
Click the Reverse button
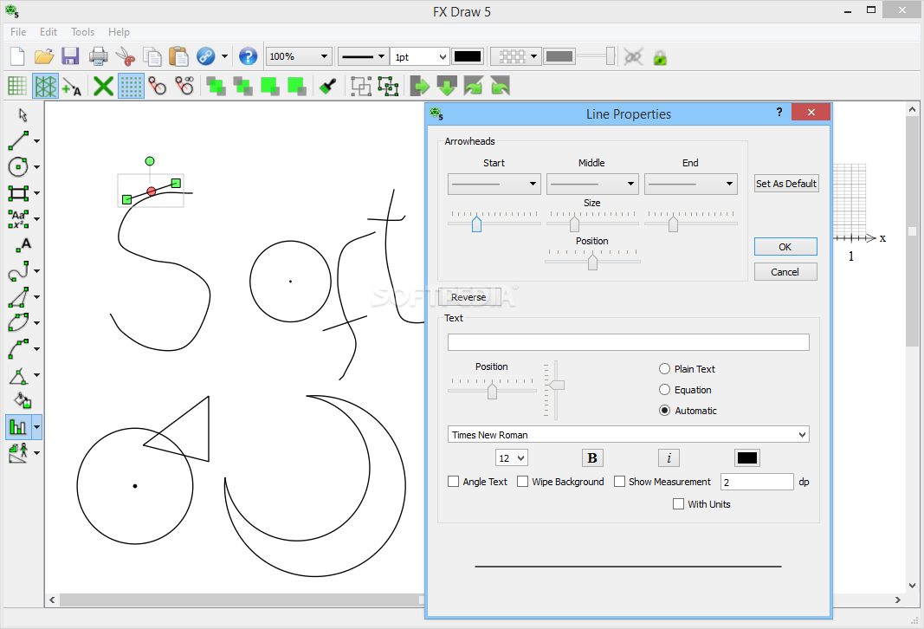pos(469,297)
